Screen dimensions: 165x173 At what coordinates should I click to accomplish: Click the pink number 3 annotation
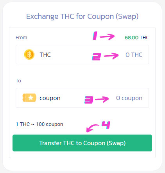click(89, 100)
